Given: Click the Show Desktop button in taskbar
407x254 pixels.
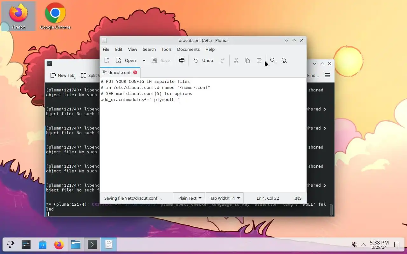Looking at the screenshot, I should click(x=397, y=244).
